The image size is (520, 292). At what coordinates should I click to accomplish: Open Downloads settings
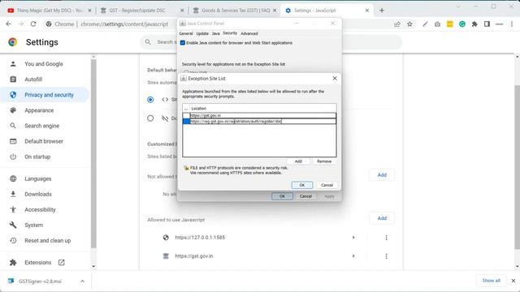[x=38, y=195]
